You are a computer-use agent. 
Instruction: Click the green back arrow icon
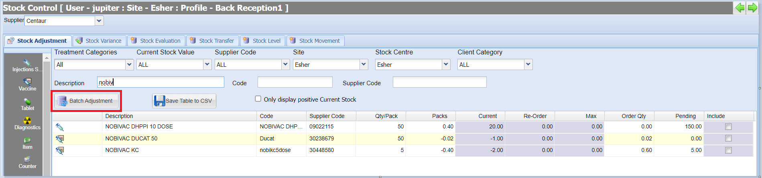(x=740, y=8)
